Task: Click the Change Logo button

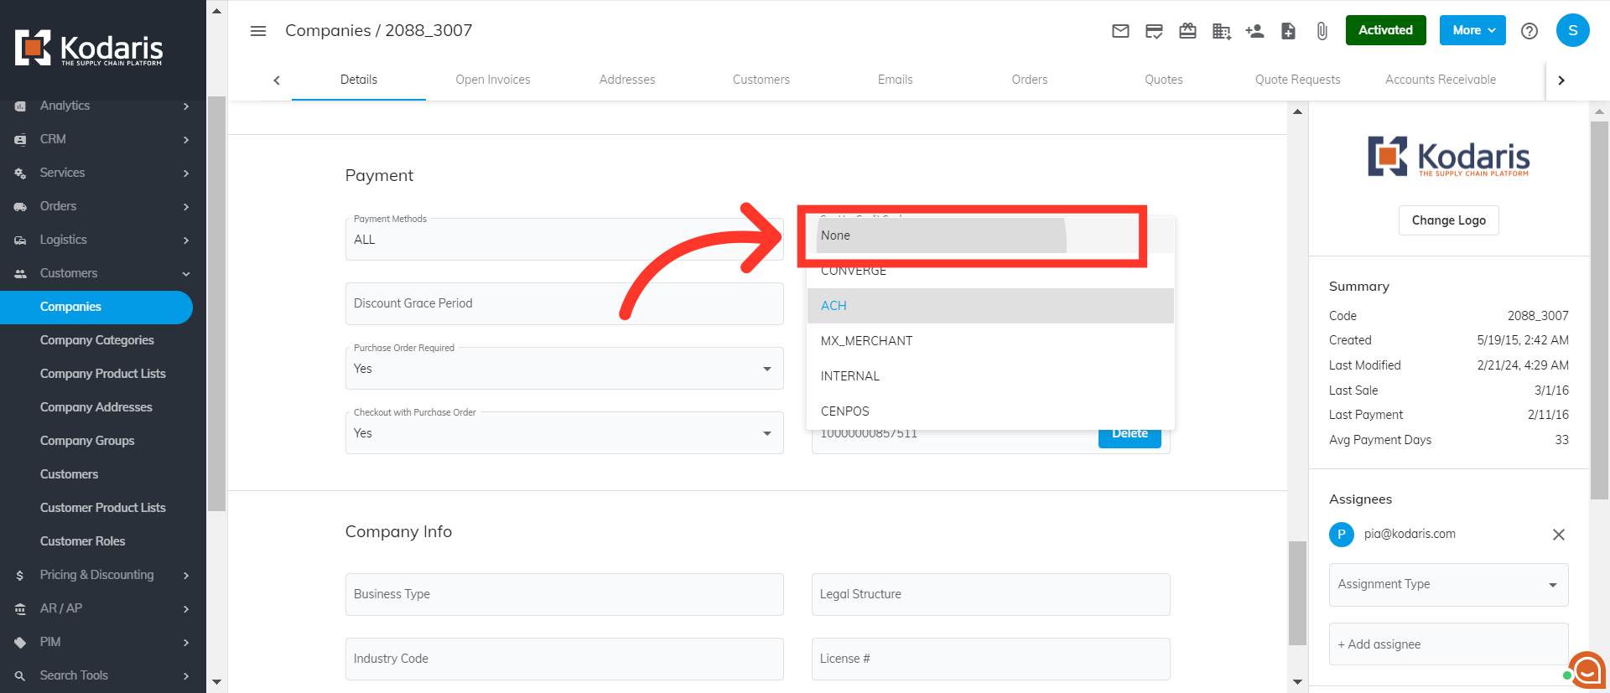Action: coord(1448,220)
